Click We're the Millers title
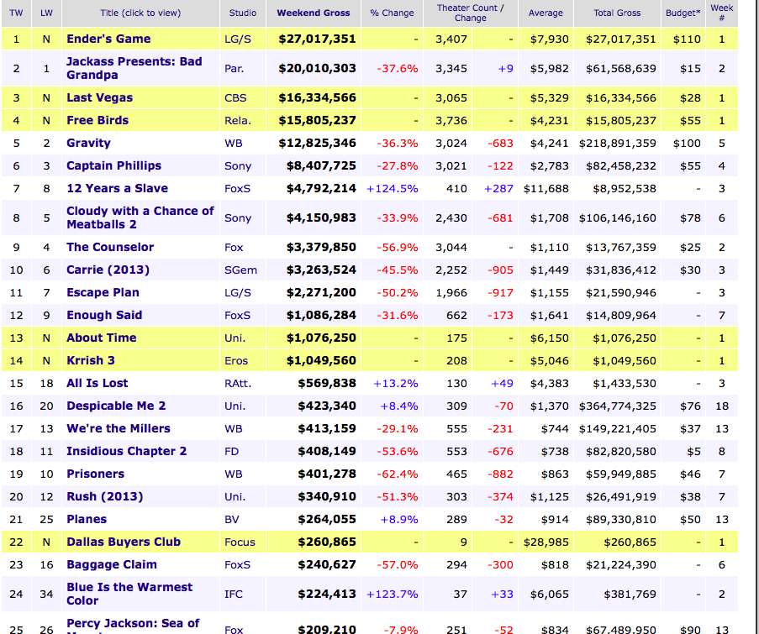Image resolution: width=759 pixels, height=634 pixels. click(x=119, y=428)
